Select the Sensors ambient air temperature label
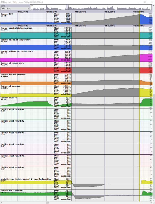Image resolution: width=155 pixels, height=204 pixels. pyautogui.click(x=17, y=28)
